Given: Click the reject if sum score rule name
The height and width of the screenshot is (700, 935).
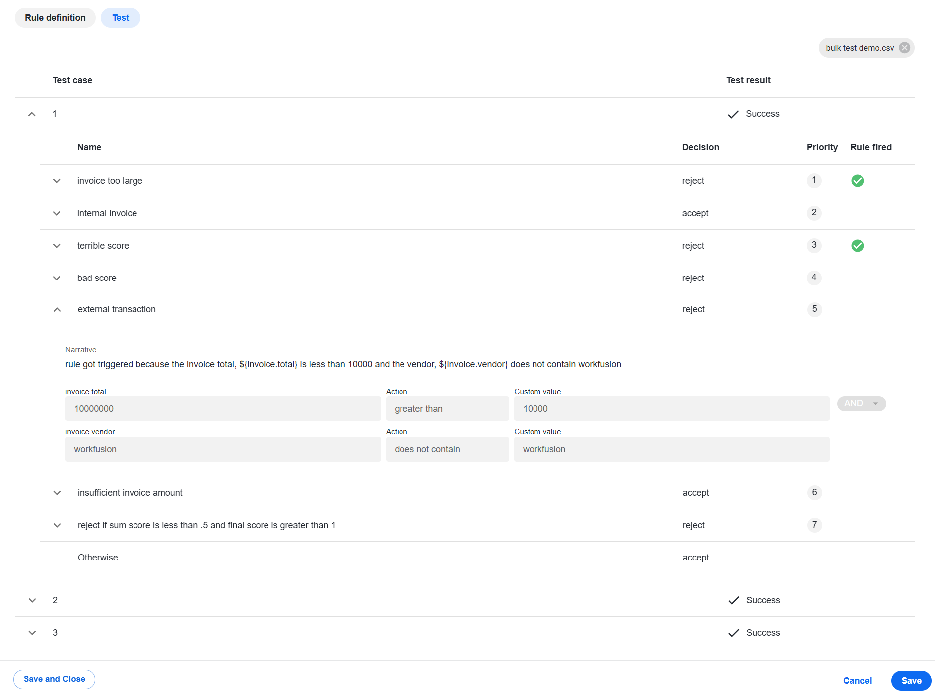Looking at the screenshot, I should tap(206, 525).
